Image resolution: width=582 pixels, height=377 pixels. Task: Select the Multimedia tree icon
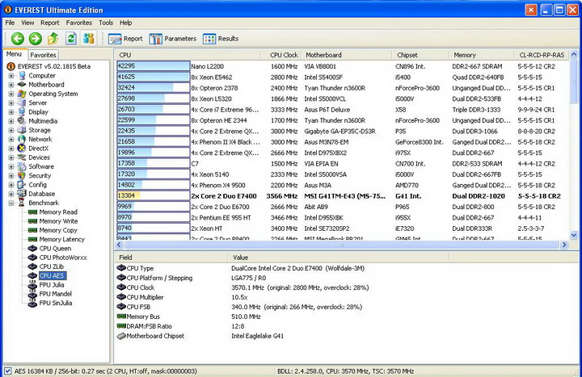click(x=22, y=121)
